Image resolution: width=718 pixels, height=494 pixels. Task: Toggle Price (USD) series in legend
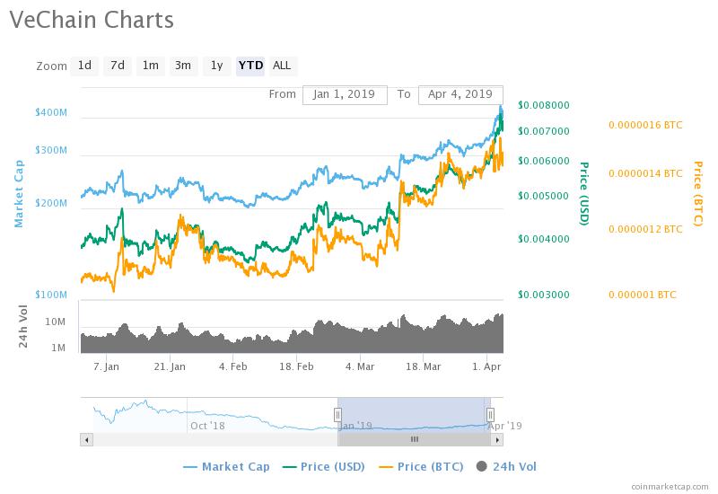click(324, 467)
